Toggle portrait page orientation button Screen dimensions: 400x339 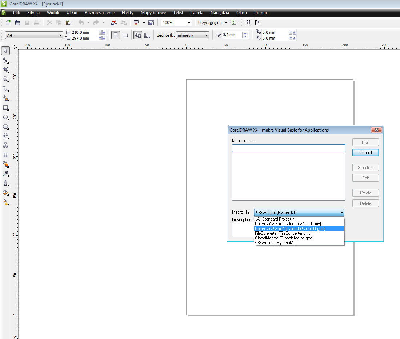click(115, 35)
